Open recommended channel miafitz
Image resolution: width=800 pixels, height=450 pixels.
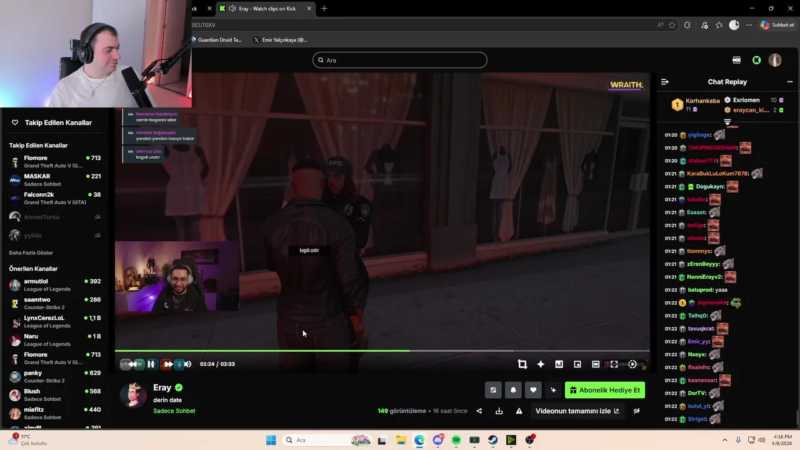coord(55,413)
